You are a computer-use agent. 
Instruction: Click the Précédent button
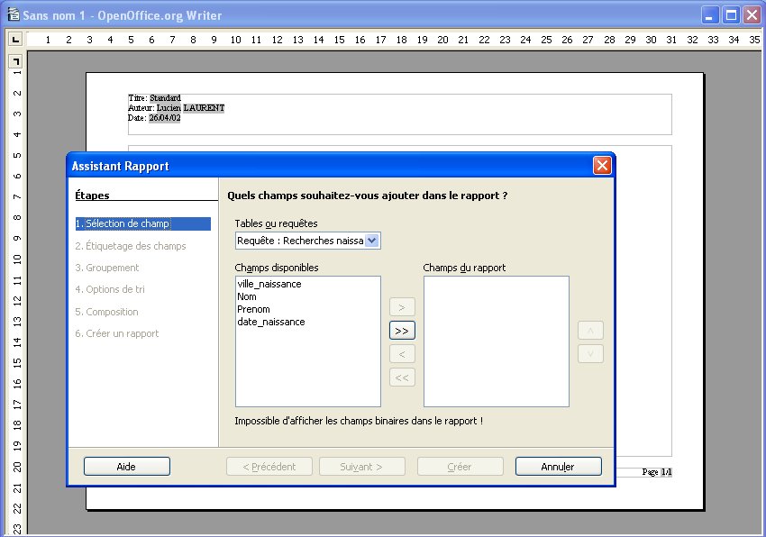269,467
